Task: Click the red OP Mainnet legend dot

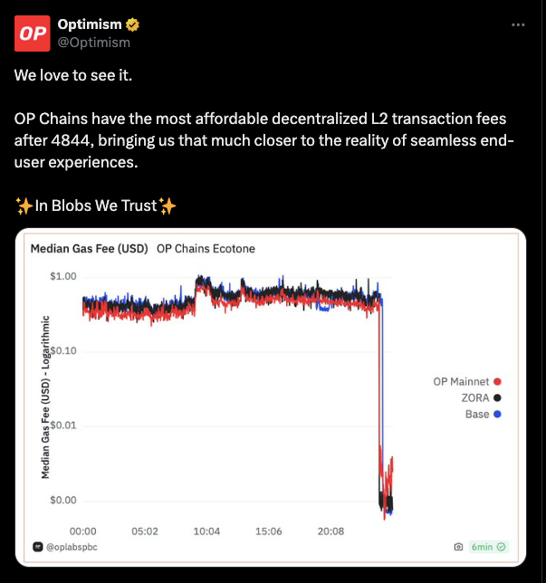Action: 497,382
